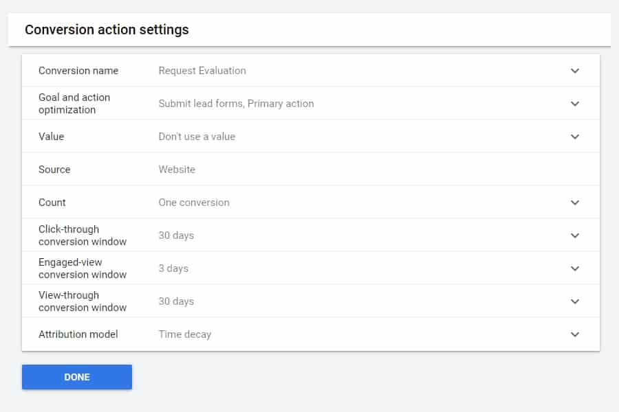
Task: Click the 'Source' row label
Action: click(54, 170)
